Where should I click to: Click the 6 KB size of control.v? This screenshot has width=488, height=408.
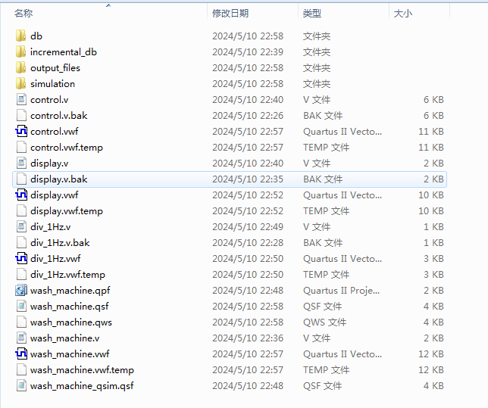[x=433, y=100]
